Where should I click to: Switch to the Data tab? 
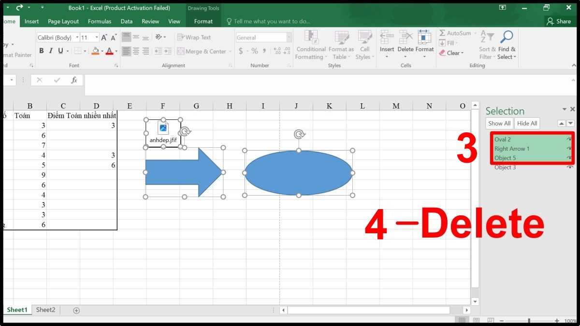[x=127, y=21]
